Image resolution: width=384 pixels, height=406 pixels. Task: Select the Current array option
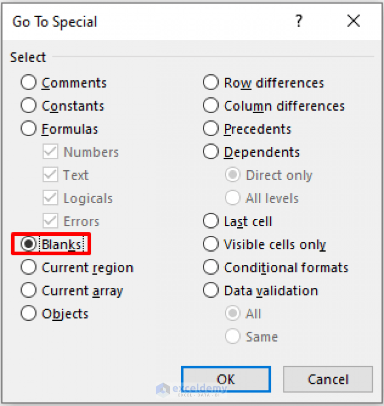click(29, 290)
